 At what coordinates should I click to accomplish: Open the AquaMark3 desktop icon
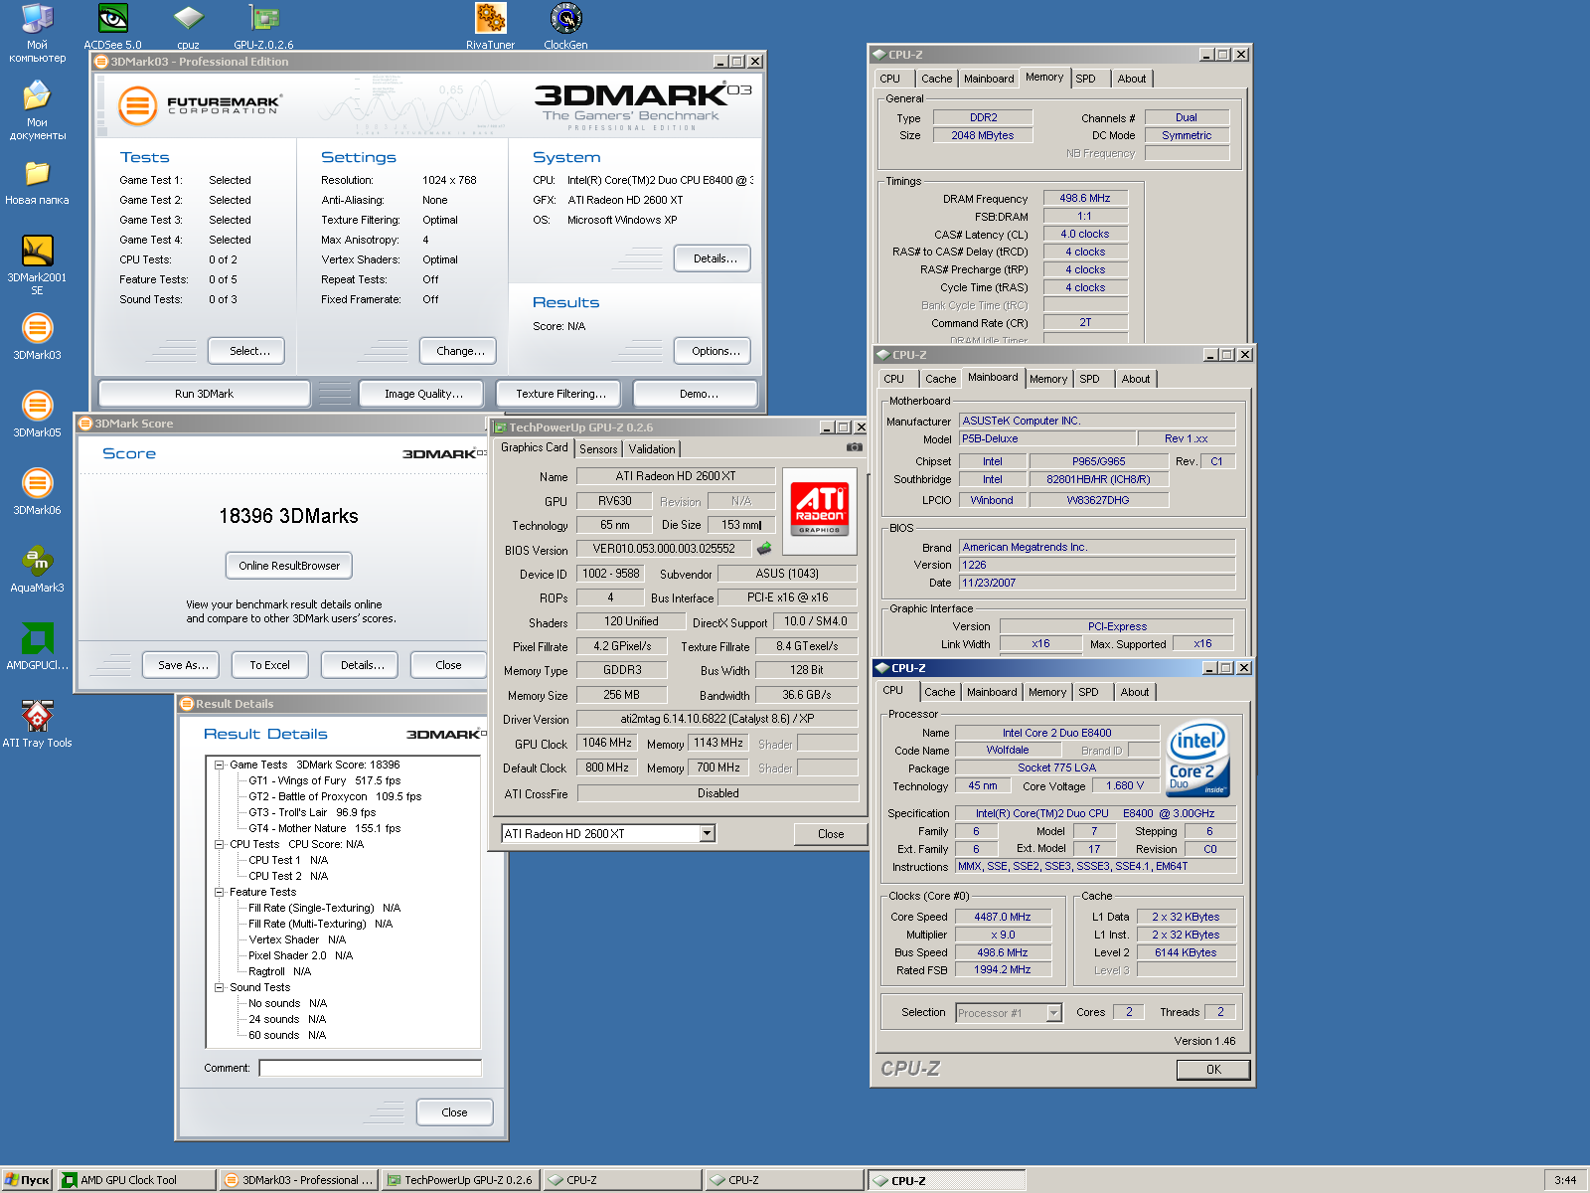click(37, 569)
